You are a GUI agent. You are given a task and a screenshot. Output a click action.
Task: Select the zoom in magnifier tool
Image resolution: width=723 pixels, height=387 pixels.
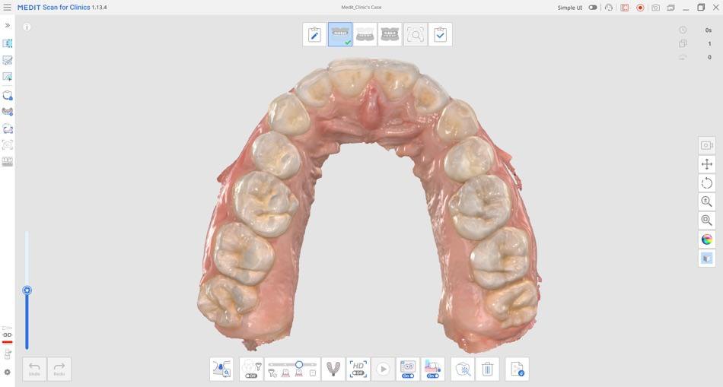707,201
